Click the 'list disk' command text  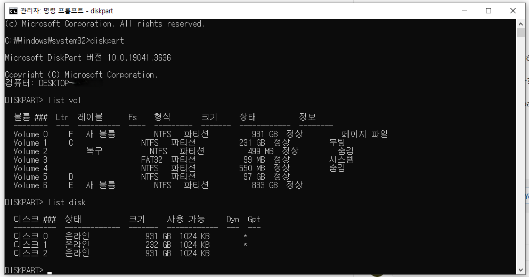(x=67, y=202)
